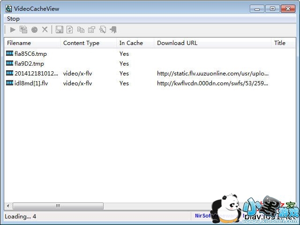Click the round Stop toolbar icon
Viewport: 300px width, 225px height.
pos(34,30)
